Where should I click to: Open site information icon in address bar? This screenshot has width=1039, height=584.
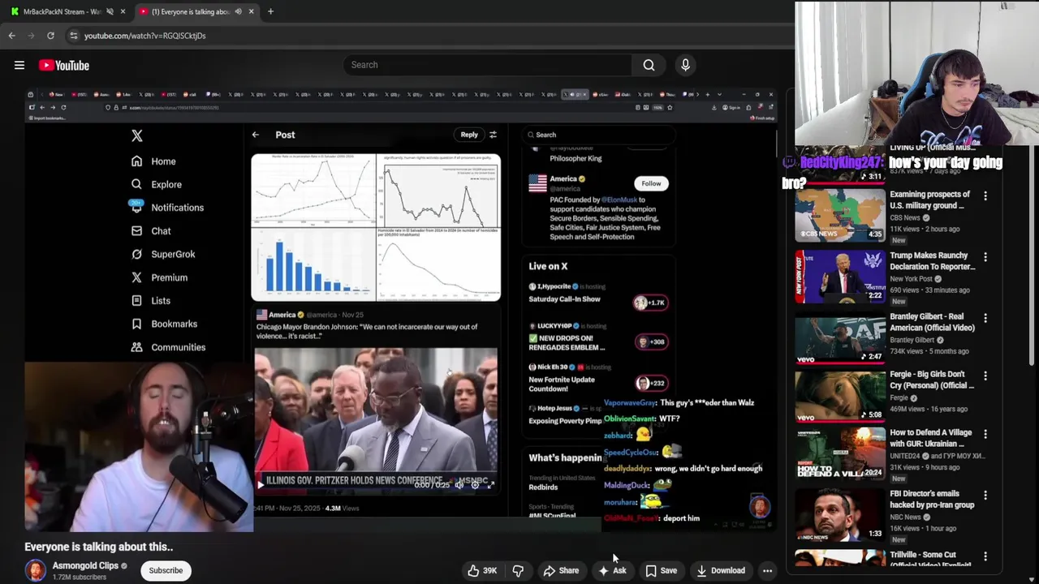click(74, 36)
